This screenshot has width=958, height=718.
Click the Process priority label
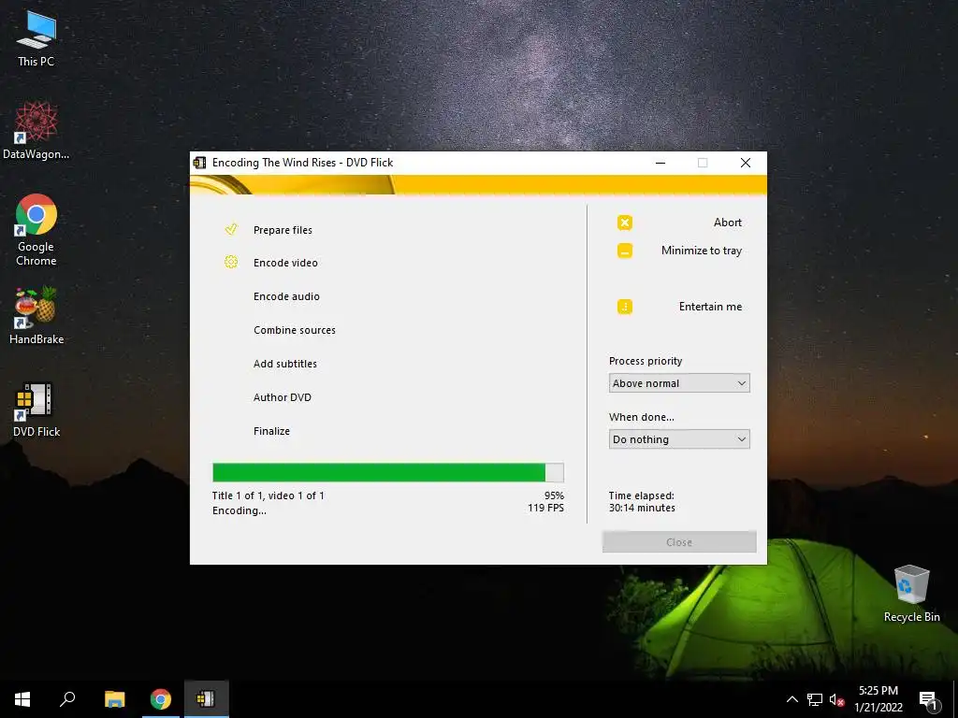[646, 361]
